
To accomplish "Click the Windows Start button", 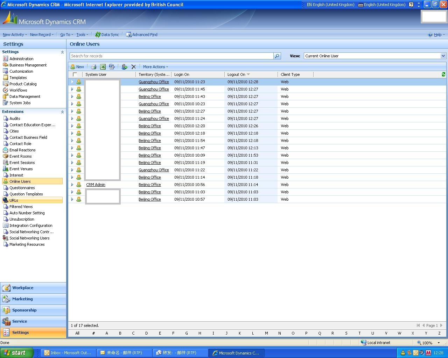I will [17, 353].
